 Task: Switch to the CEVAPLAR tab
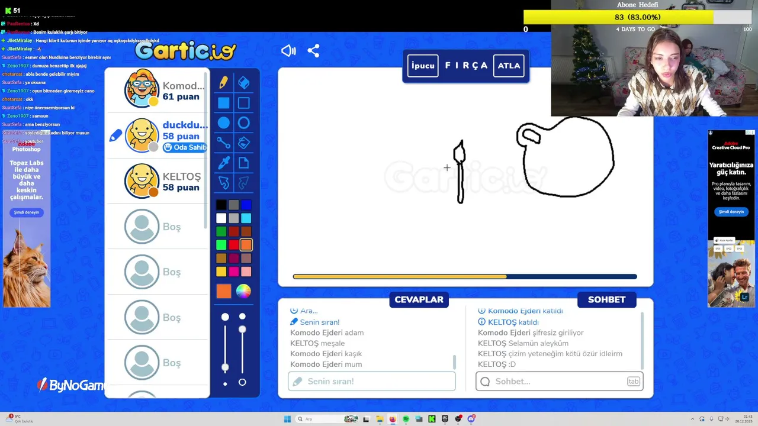tap(419, 299)
